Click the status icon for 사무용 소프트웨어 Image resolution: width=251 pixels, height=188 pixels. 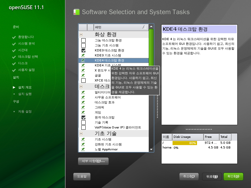coord(83,97)
